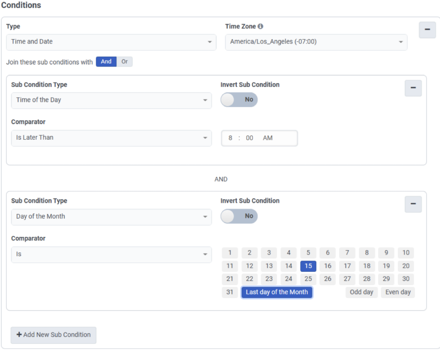Select day 10 of the month

pyautogui.click(x=406, y=253)
